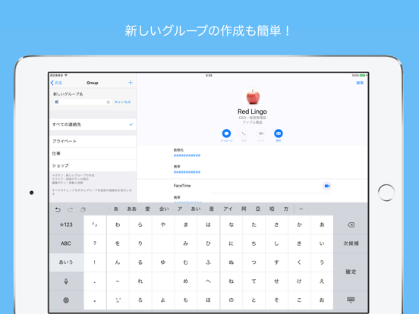Choose candidate 方 in suggestion bar

[x=286, y=209]
